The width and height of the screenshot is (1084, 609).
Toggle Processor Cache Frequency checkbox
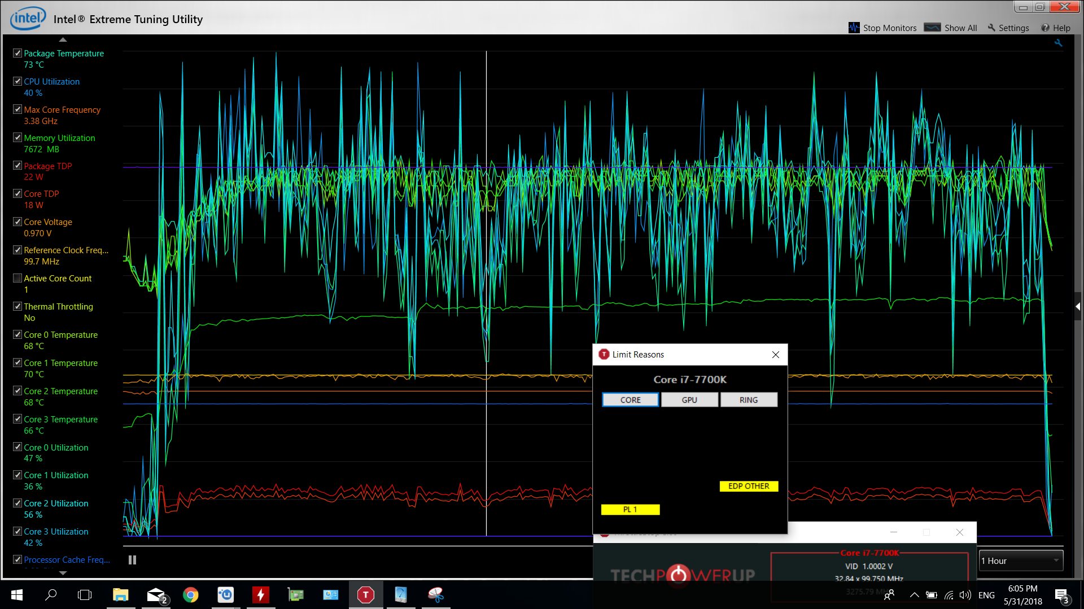click(18, 559)
